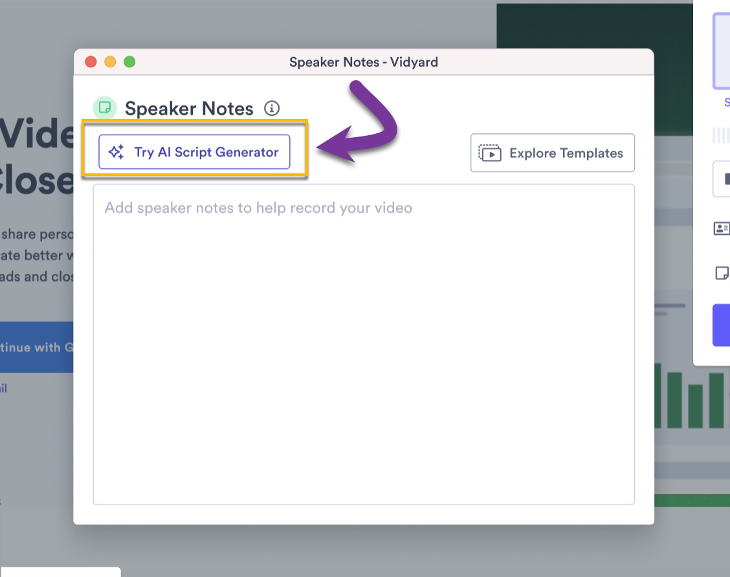This screenshot has width=730, height=577.
Task: Maximize the Speaker Notes window with green button
Action: coord(129,62)
